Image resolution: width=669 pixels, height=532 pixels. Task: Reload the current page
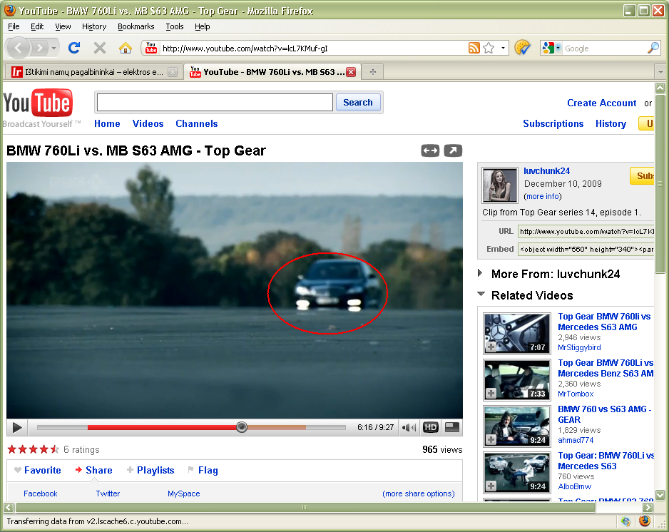click(74, 48)
